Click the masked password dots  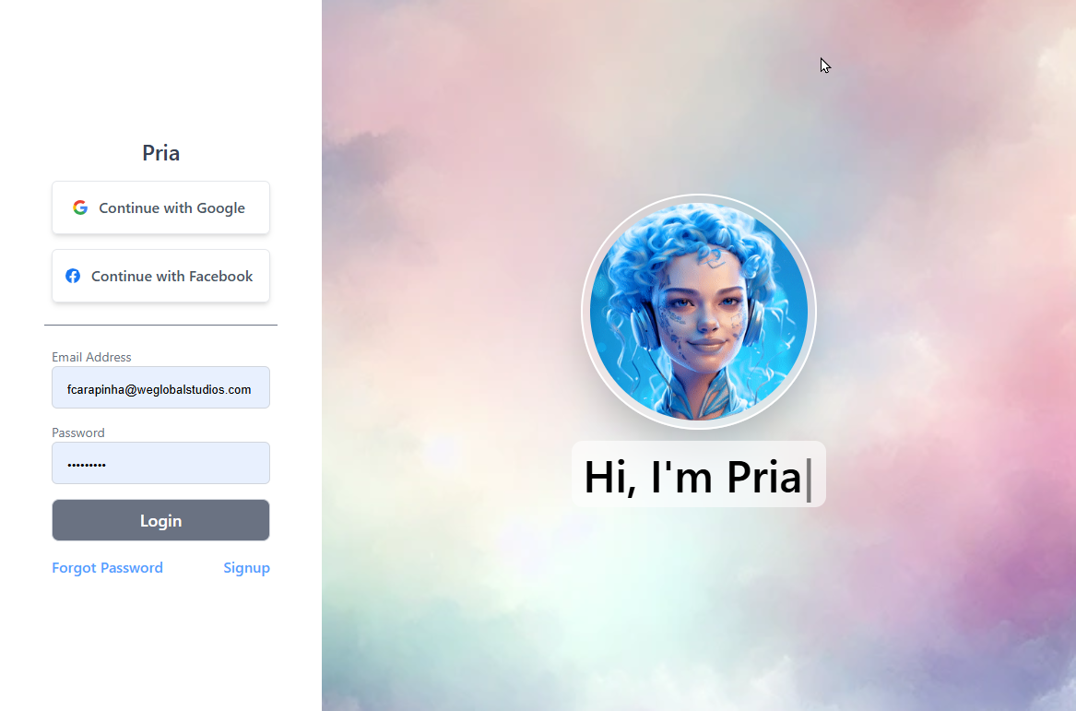click(x=87, y=465)
